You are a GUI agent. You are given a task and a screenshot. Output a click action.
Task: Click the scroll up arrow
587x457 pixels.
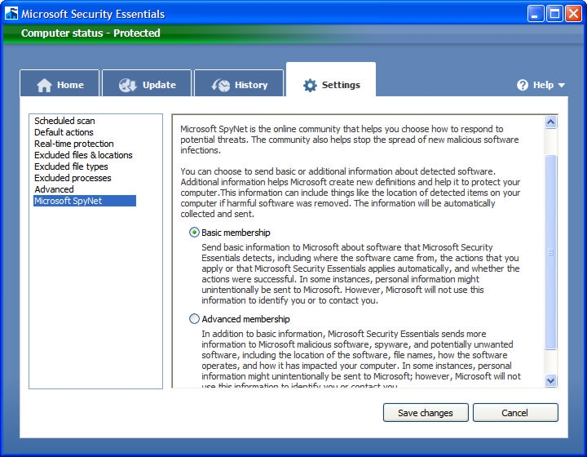click(x=550, y=122)
